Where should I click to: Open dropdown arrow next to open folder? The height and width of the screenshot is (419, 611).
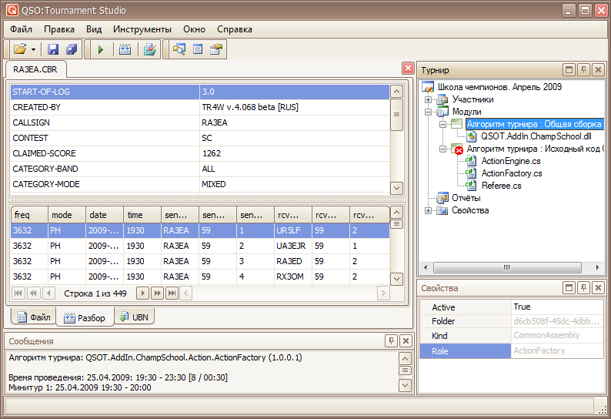point(34,49)
